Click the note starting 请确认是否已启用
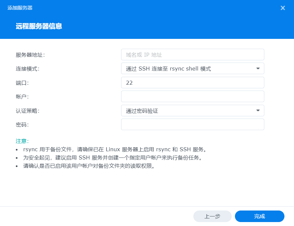The height and width of the screenshot is (226, 294). point(89,166)
